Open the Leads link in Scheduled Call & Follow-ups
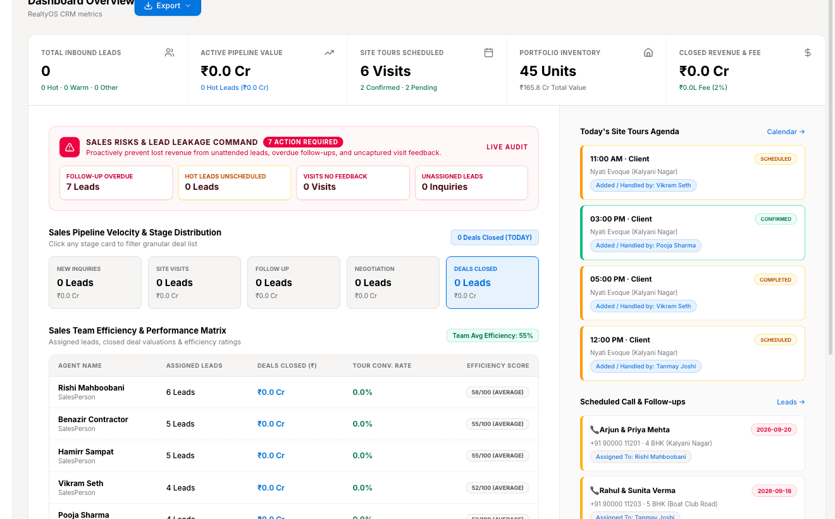Screen dimensions: 835x519 point(791,402)
